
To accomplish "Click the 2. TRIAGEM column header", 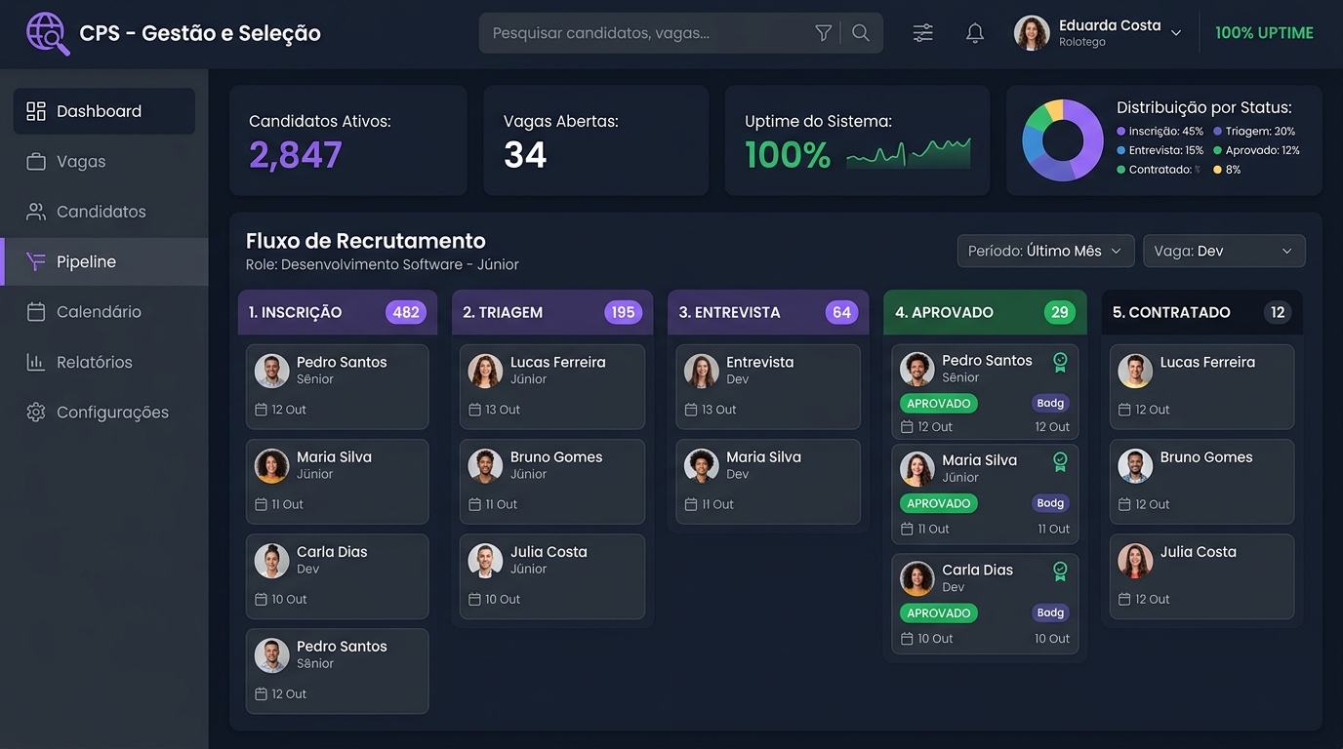I will tap(551, 312).
